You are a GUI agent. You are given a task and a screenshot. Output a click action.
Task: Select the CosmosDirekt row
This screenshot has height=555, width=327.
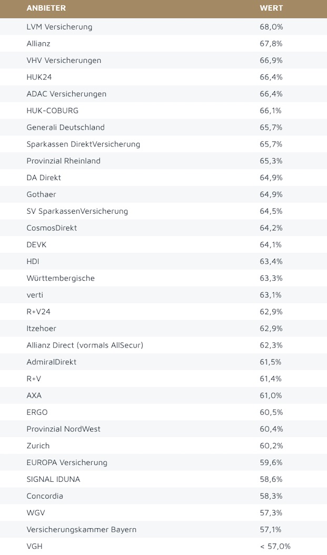point(51,228)
